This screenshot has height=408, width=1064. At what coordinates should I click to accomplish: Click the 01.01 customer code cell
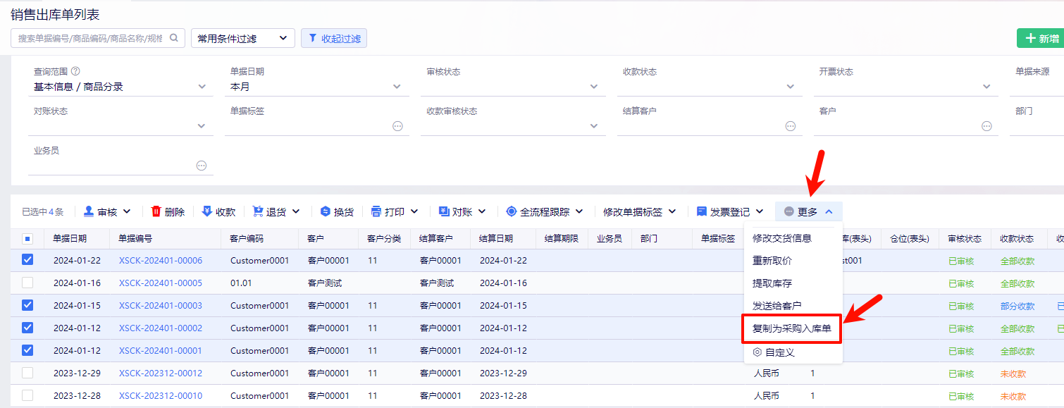242,283
